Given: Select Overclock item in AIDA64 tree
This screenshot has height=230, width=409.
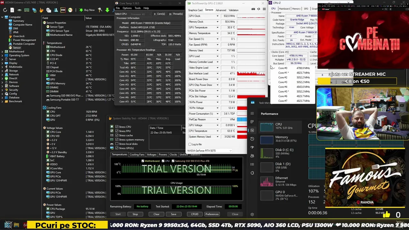Looking at the screenshot, I should pyautogui.click(x=19, y=36).
